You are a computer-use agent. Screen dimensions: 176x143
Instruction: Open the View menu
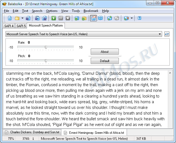[65, 11]
